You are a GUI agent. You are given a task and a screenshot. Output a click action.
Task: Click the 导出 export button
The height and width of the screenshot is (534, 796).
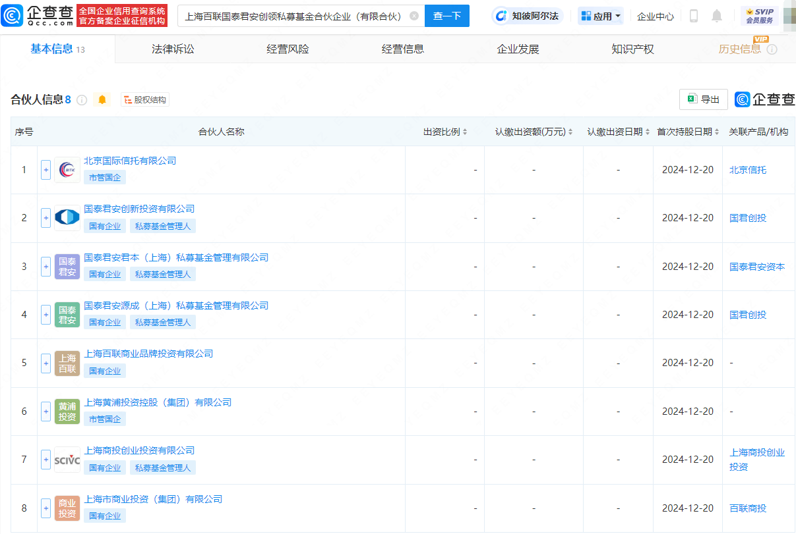point(704,99)
